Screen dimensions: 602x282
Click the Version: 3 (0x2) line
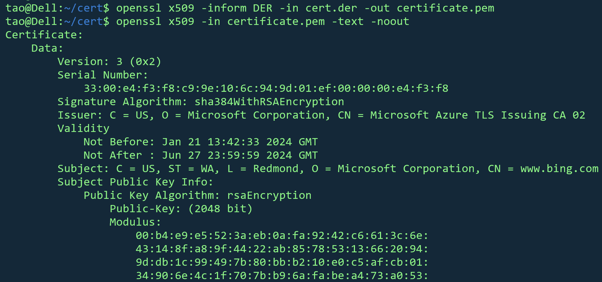point(109,61)
